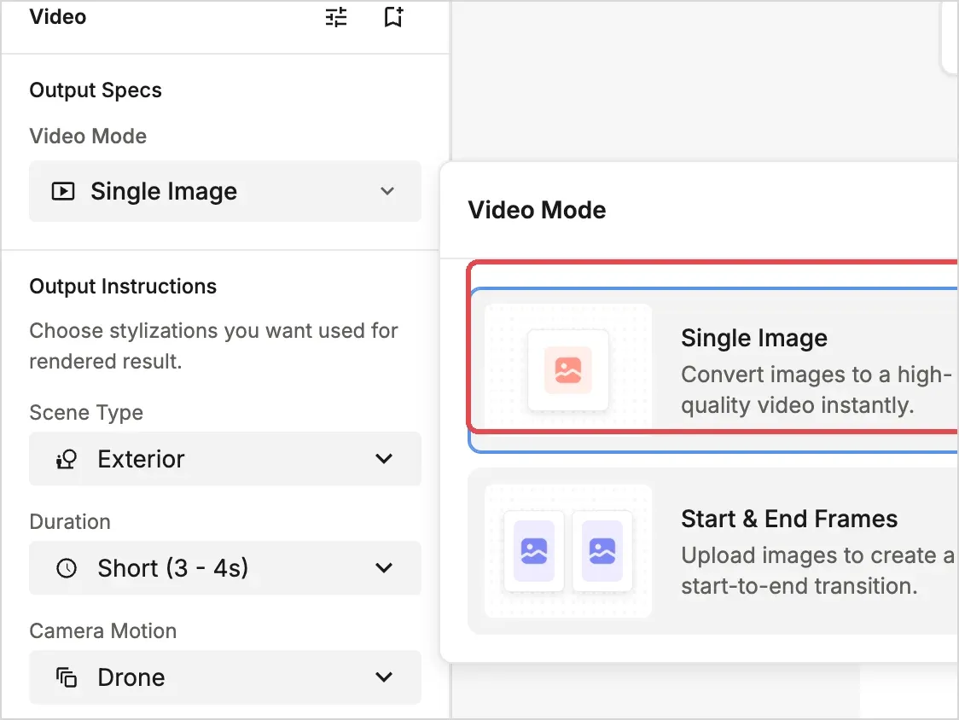Image resolution: width=959 pixels, height=720 pixels.
Task: Click the Camera Motion label
Action: [102, 630]
